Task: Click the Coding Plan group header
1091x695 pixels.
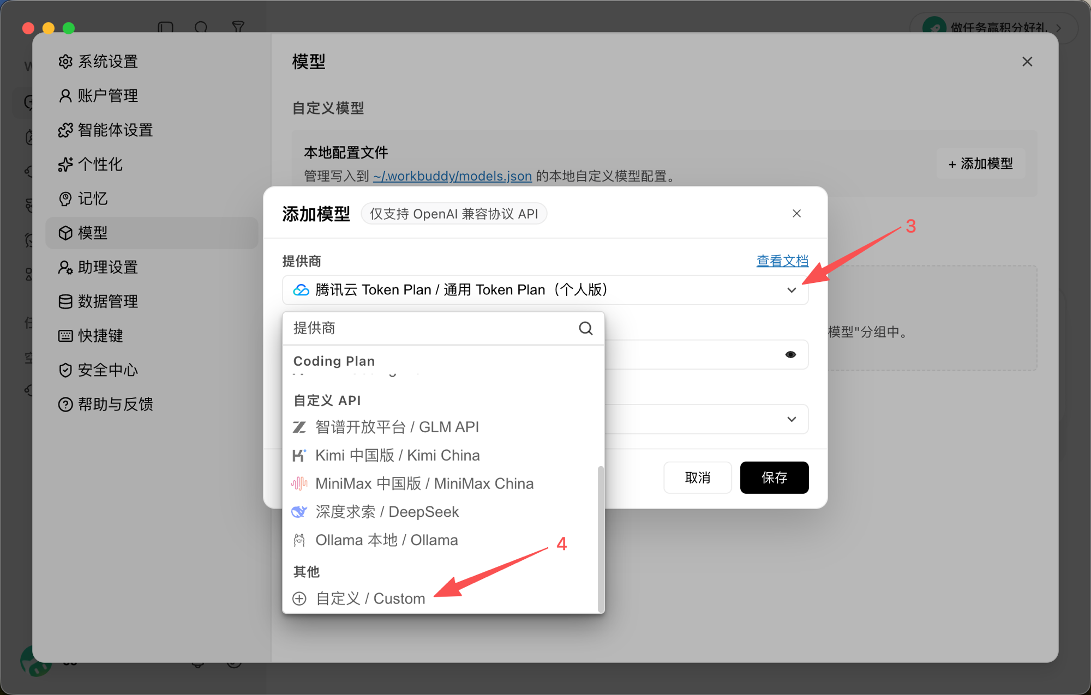Action: [x=334, y=361]
